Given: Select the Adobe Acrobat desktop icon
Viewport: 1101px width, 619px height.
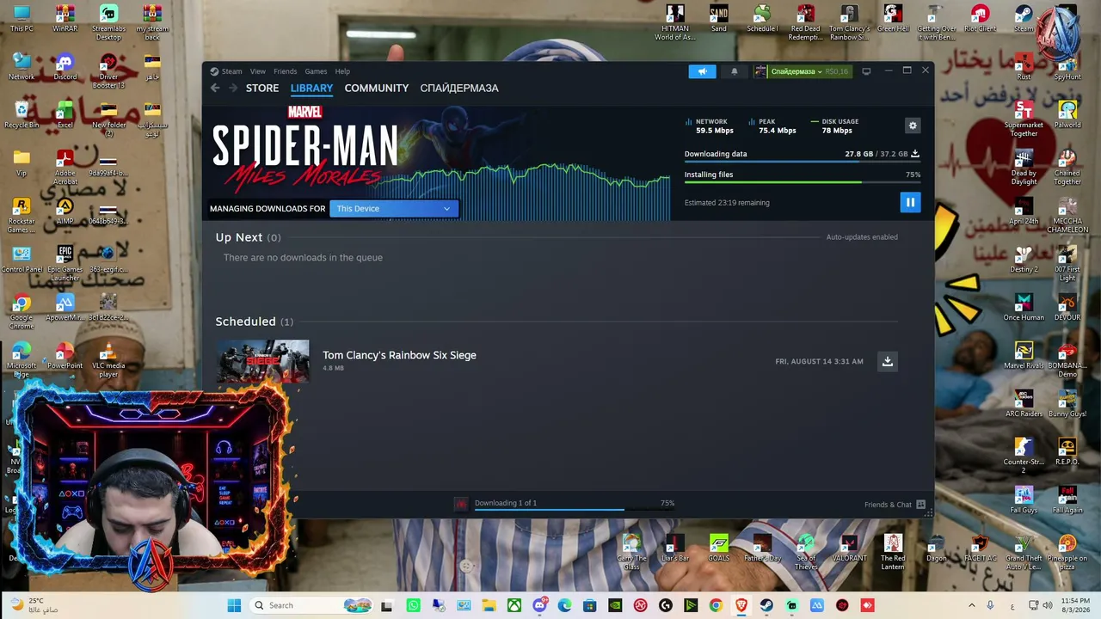Looking at the screenshot, I should pyautogui.click(x=65, y=168).
